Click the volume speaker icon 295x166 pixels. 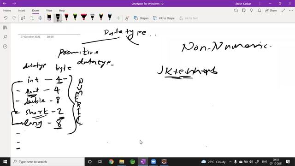click(x=251, y=162)
